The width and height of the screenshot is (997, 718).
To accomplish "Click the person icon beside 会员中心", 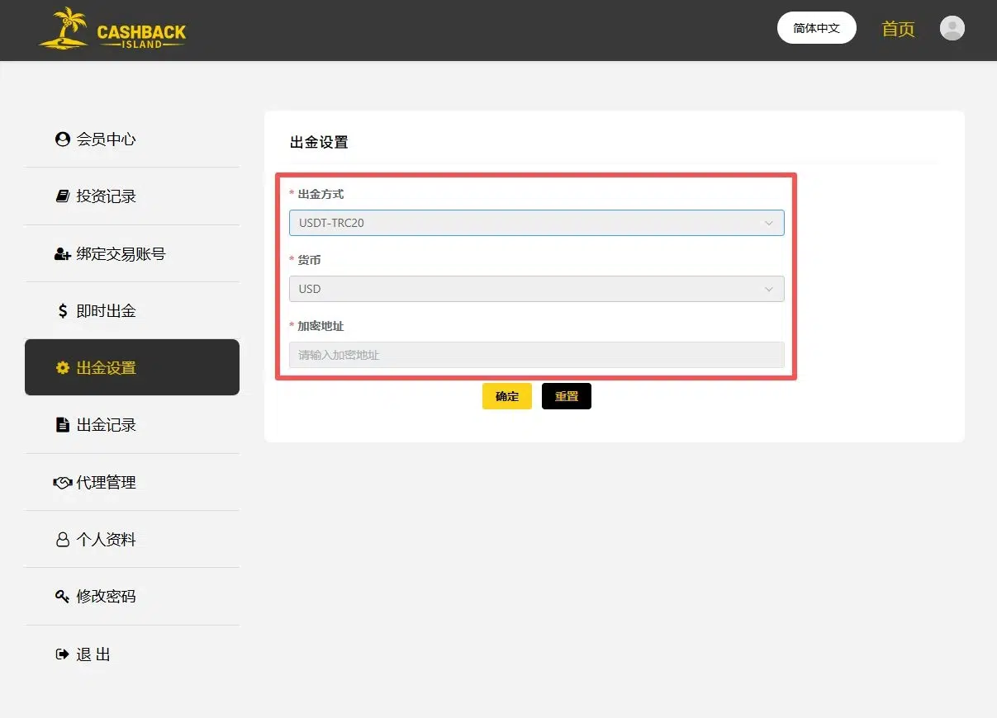I will (x=62, y=139).
